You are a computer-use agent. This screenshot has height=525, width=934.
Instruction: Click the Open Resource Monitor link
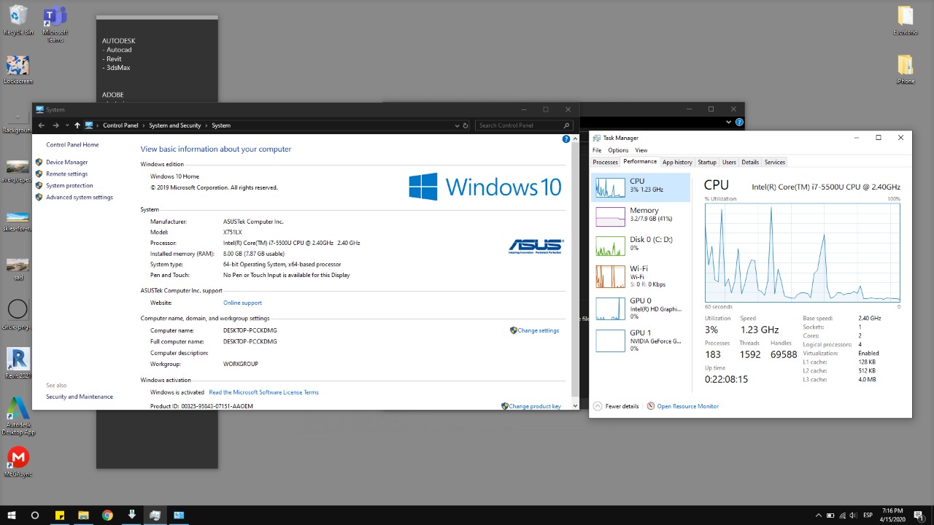pos(687,406)
